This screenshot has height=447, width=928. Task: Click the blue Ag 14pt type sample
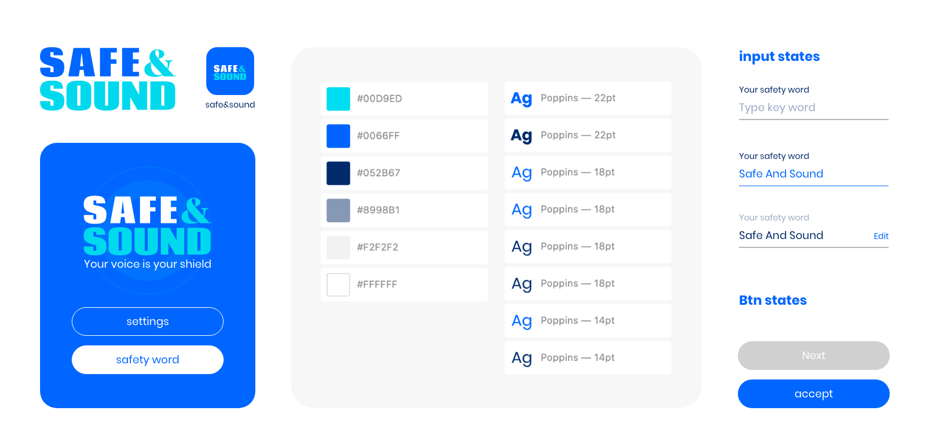point(521,321)
